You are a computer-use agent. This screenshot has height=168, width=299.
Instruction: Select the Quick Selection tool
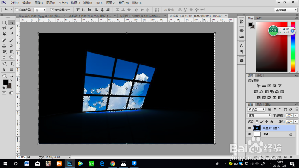tap(11, 28)
